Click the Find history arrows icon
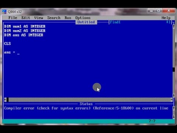 [167, 22]
